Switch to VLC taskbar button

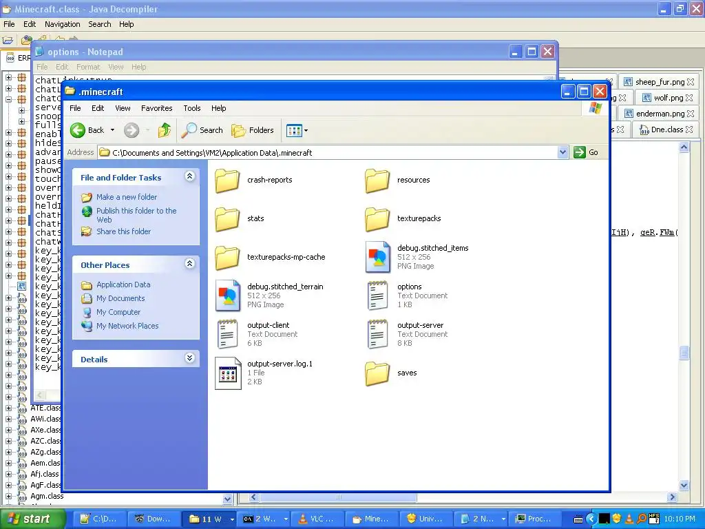pyautogui.click(x=317, y=519)
